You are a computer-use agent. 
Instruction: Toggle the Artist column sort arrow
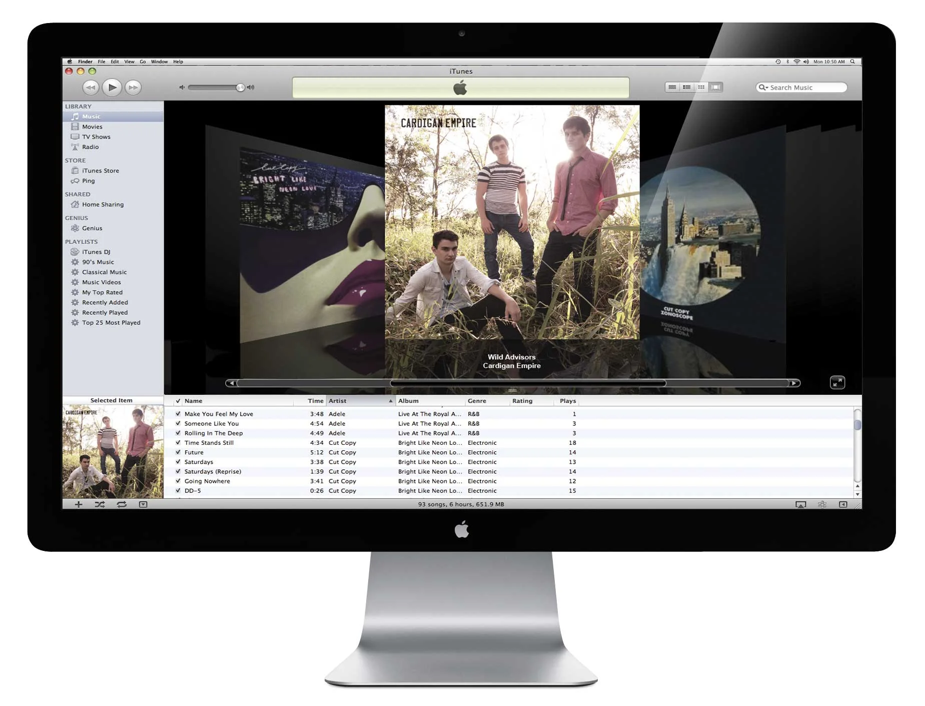[x=391, y=401]
